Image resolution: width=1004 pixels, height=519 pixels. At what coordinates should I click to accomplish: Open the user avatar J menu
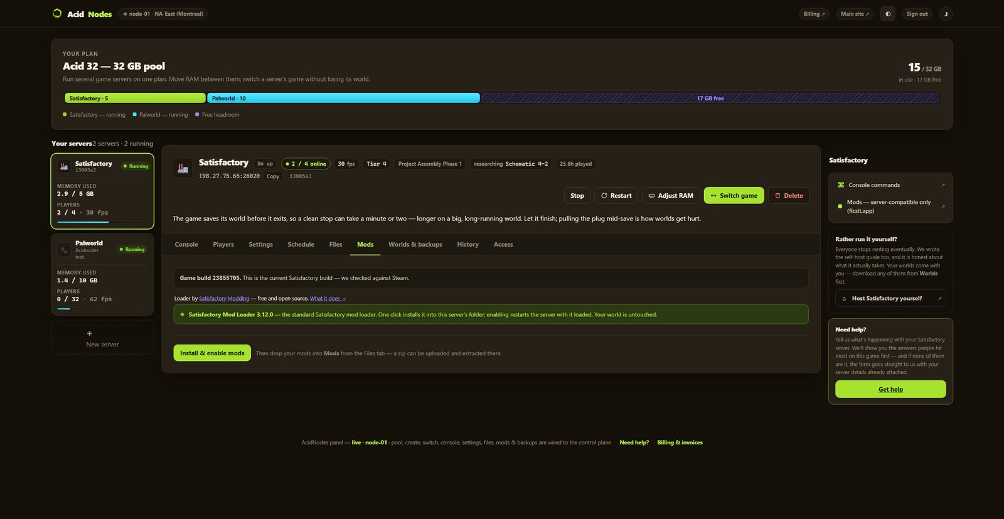point(946,14)
